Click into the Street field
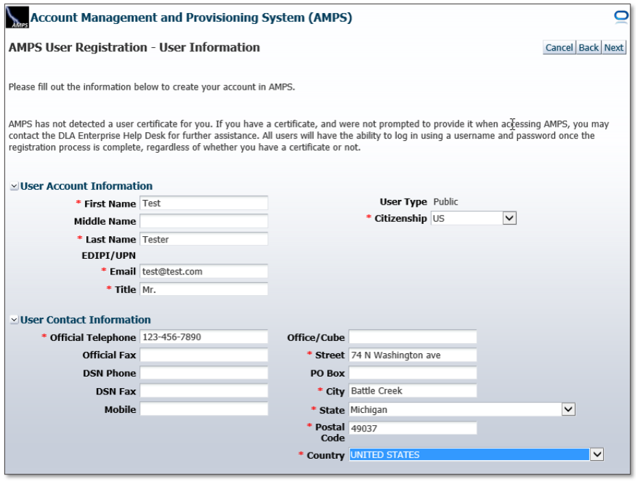 click(413, 355)
